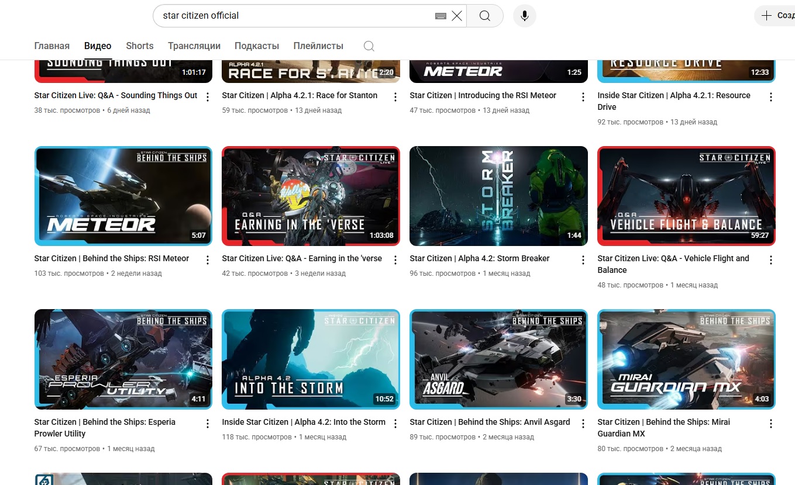Open menu for Sounding Things Out video
The height and width of the screenshot is (485, 795).
pos(208,98)
